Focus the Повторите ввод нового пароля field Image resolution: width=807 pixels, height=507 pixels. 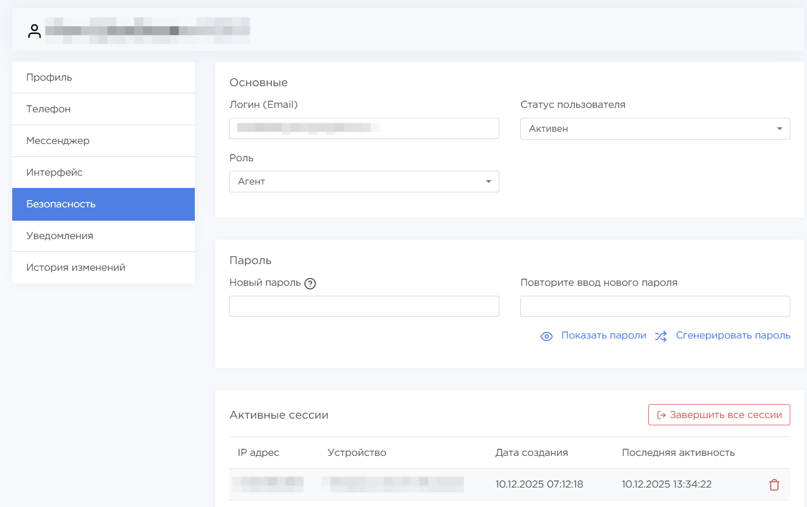(x=655, y=306)
